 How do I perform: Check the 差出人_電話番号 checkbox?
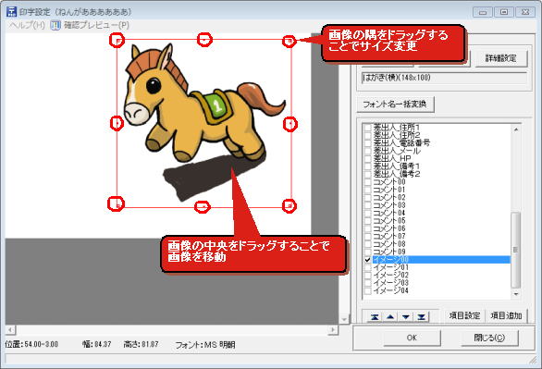[367, 142]
